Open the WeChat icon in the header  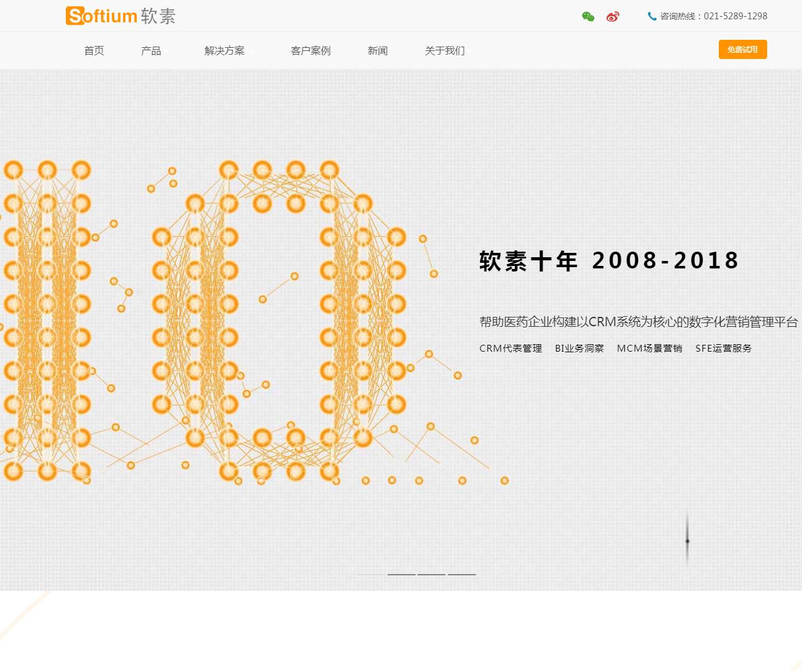pyautogui.click(x=588, y=17)
